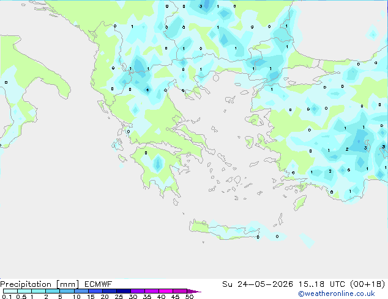The image size is (388, 299).
Task: Pick the legend swatch between 5 and 10
Action: pyautogui.click(x=67, y=291)
